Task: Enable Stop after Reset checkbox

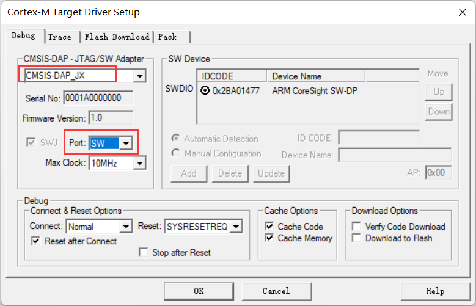Action: (144, 252)
